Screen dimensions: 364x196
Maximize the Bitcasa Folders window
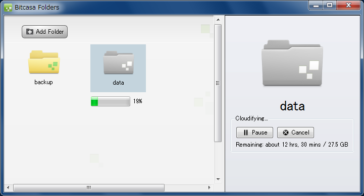[x=330, y=6]
